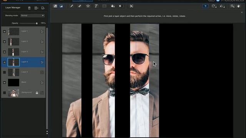246x138 pixels.
Task: Choose the star Shape tool
Action: pos(88,6)
